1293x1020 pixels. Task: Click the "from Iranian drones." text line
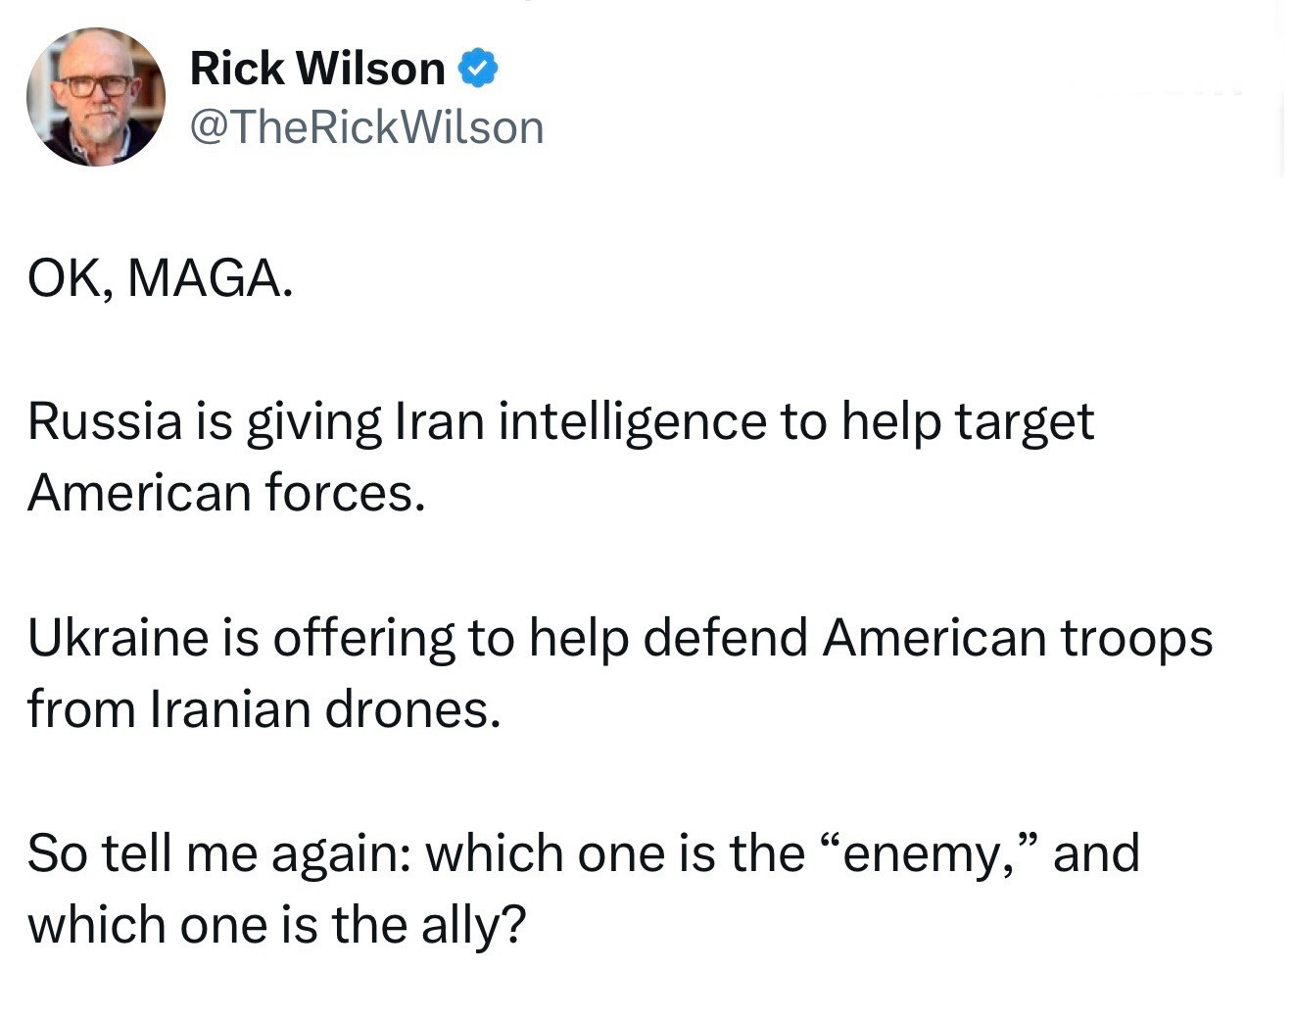pos(263,708)
